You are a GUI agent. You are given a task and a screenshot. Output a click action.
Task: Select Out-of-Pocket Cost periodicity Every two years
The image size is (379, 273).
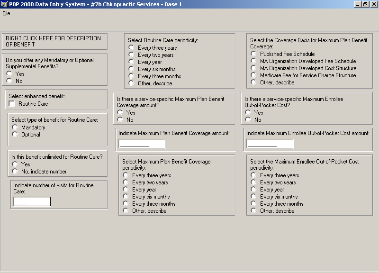pyautogui.click(x=253, y=182)
